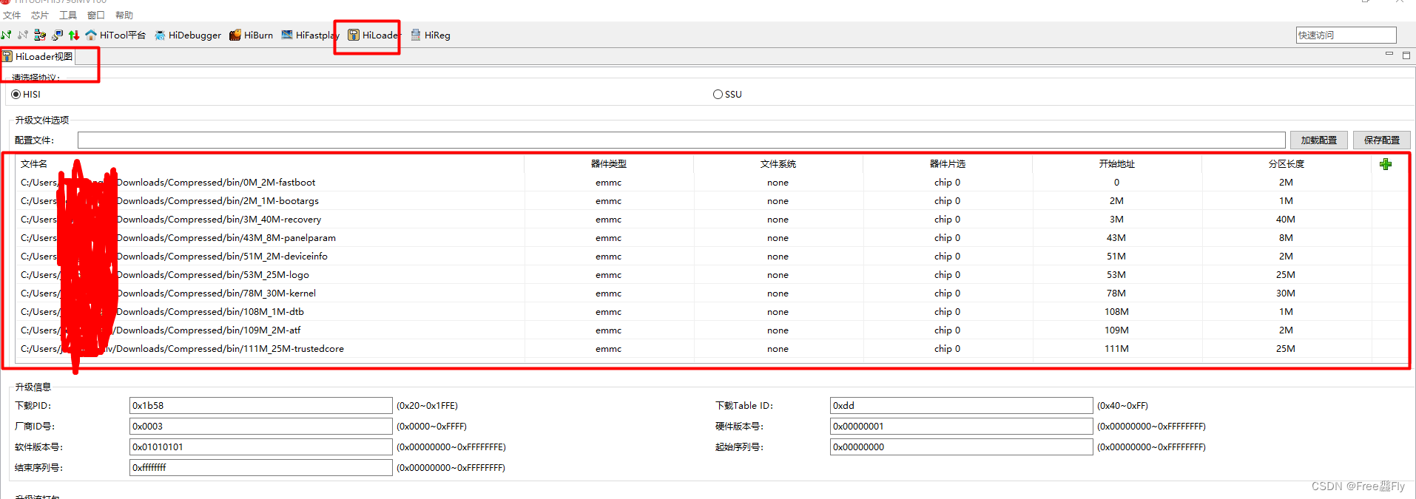
Task: Click the 下载PID input field
Action: point(260,405)
